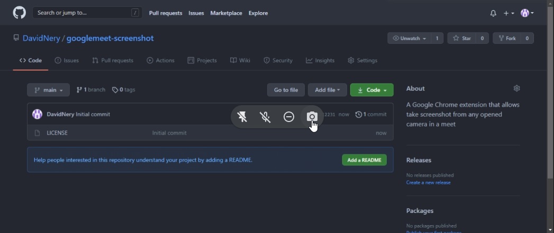Click the repository book icon by the title
Image resolution: width=554 pixels, height=233 pixels.
(x=16, y=38)
